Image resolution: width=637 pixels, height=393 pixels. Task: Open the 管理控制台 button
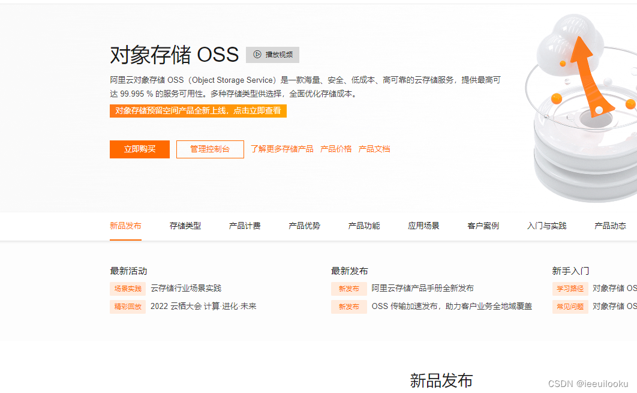pyautogui.click(x=210, y=149)
